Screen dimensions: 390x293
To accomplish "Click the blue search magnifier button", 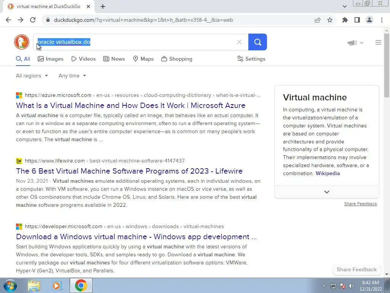I will tap(257, 42).
